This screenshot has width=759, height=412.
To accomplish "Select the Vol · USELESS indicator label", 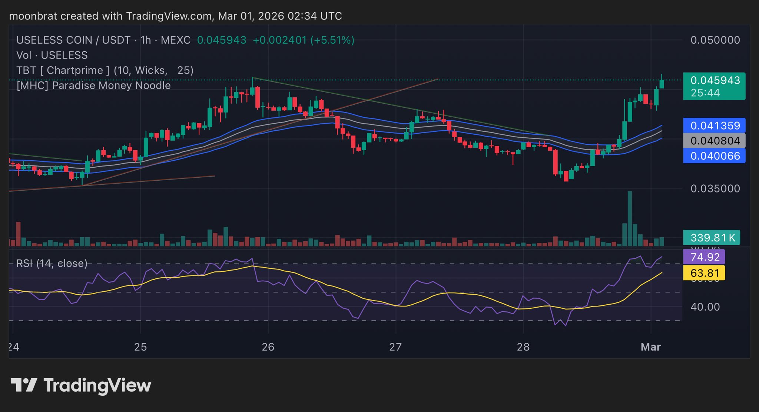I will [x=52, y=55].
